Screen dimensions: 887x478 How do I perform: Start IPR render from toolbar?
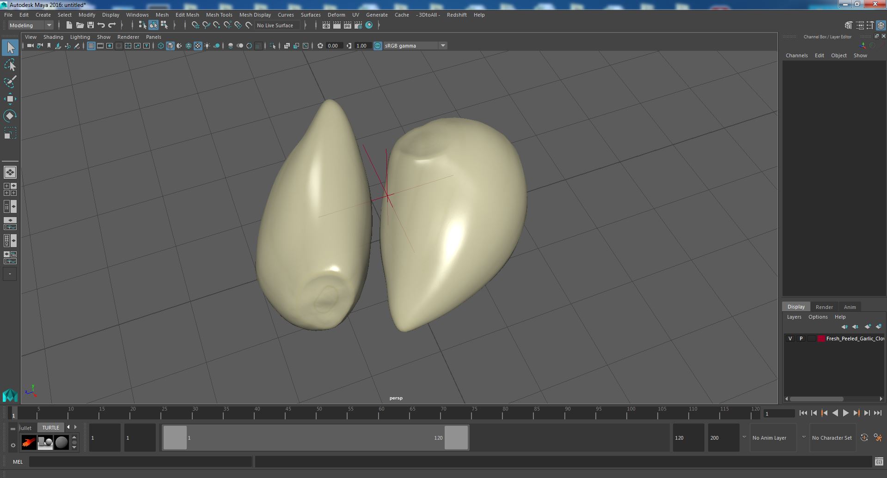click(x=348, y=25)
